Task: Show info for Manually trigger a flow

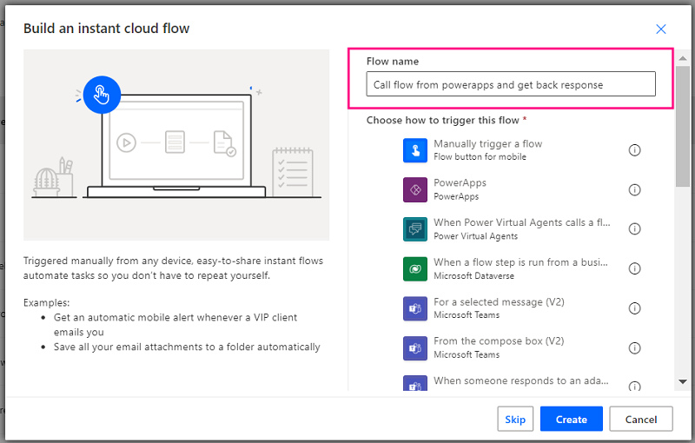Action: (x=635, y=150)
